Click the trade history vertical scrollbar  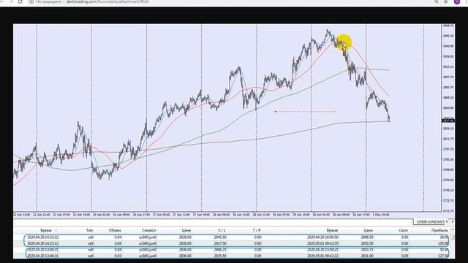pos(453,243)
